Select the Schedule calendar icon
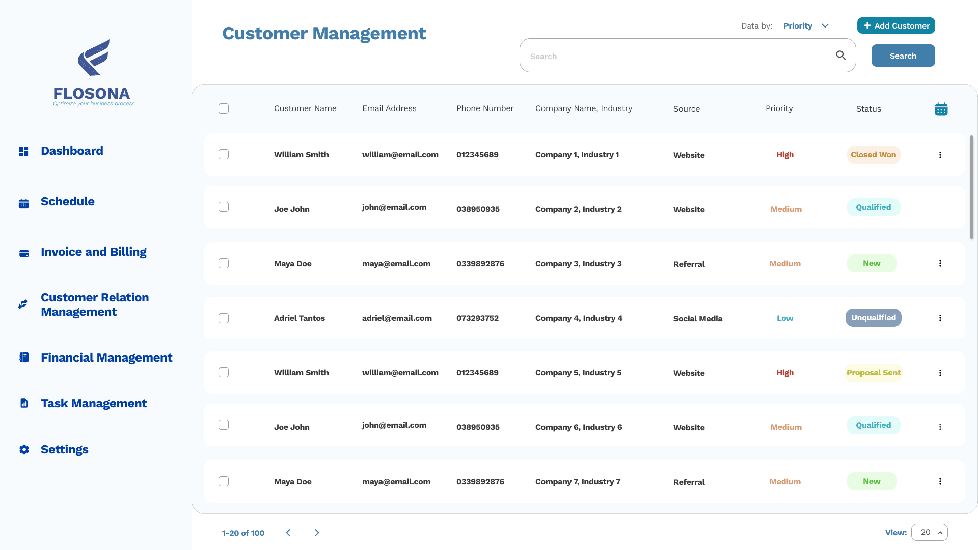 [x=24, y=203]
